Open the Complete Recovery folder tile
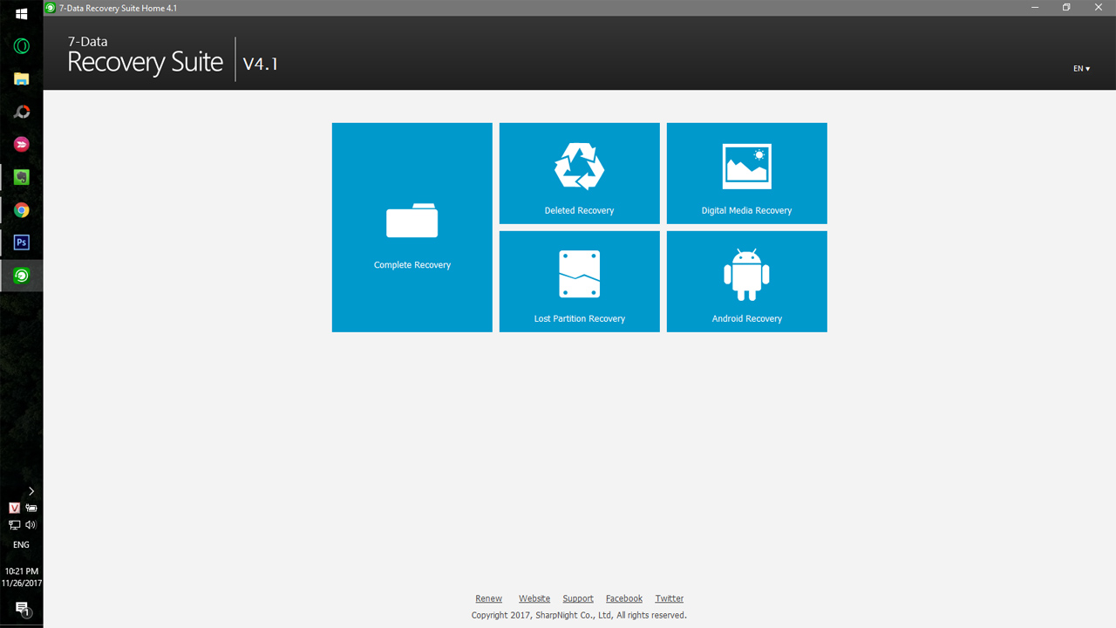The height and width of the screenshot is (628, 1116). coord(412,227)
